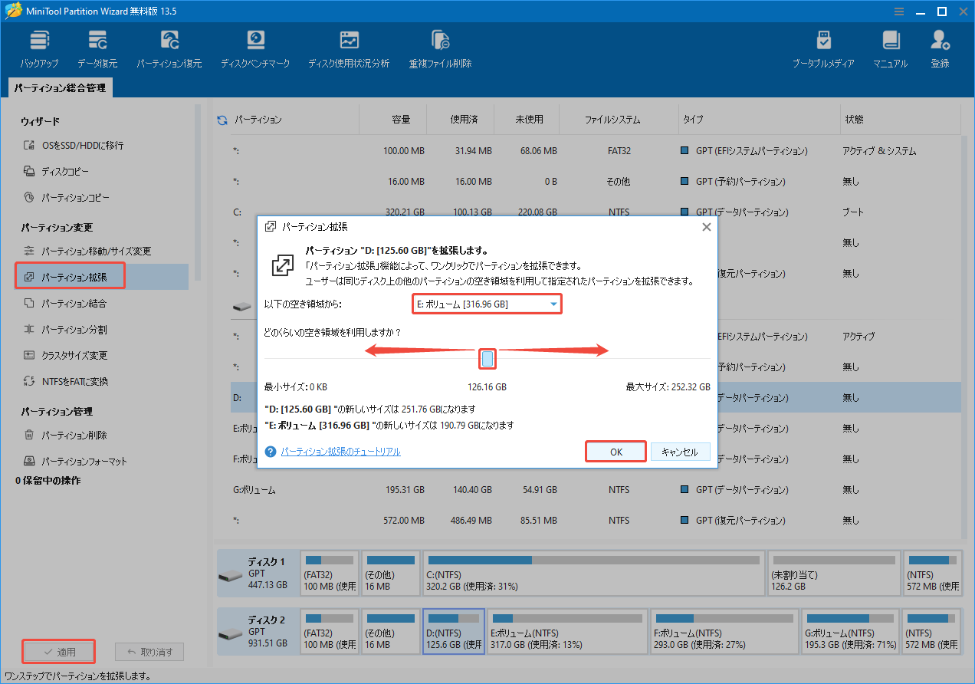Switch to パーティション総合管理 tab
The height and width of the screenshot is (684, 975).
tap(61, 87)
